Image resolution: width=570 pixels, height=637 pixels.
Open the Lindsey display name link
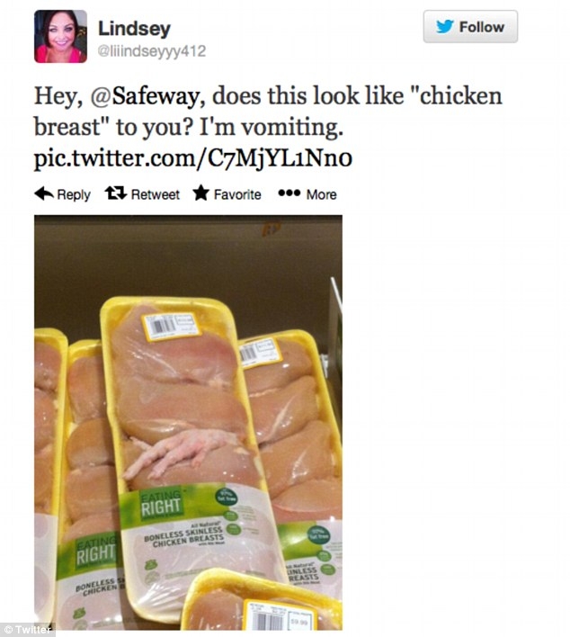[x=134, y=29]
